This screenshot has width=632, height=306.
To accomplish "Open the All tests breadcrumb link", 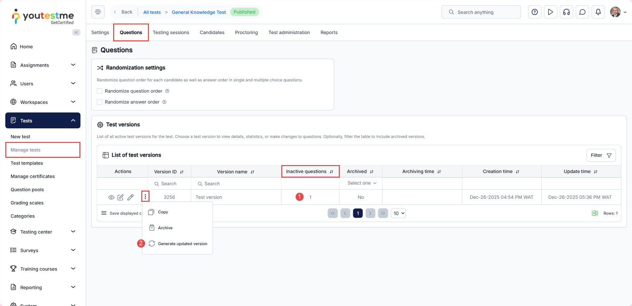I will tap(152, 12).
